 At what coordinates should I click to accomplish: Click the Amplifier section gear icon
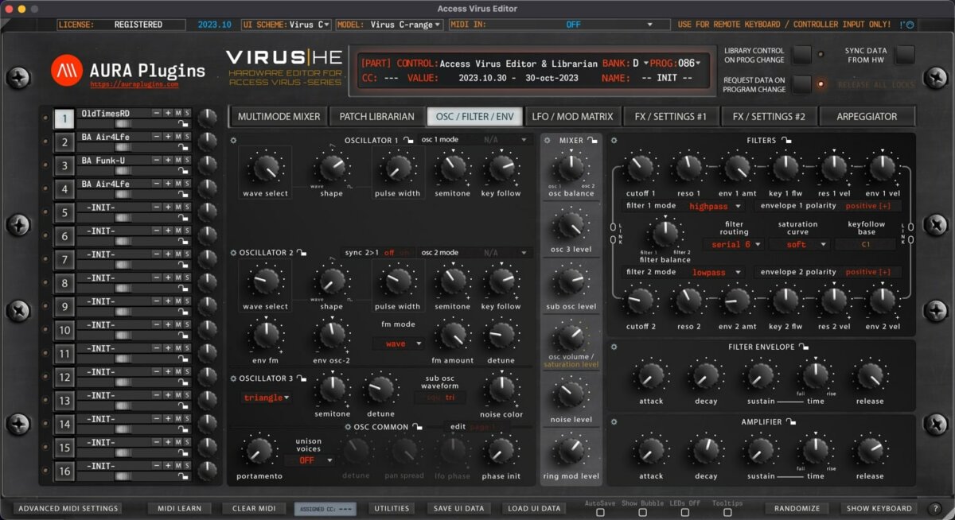coord(614,421)
